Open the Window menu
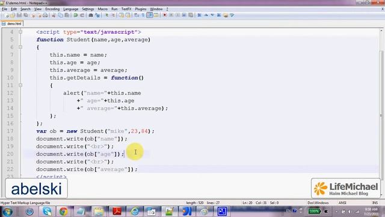 tap(156, 9)
